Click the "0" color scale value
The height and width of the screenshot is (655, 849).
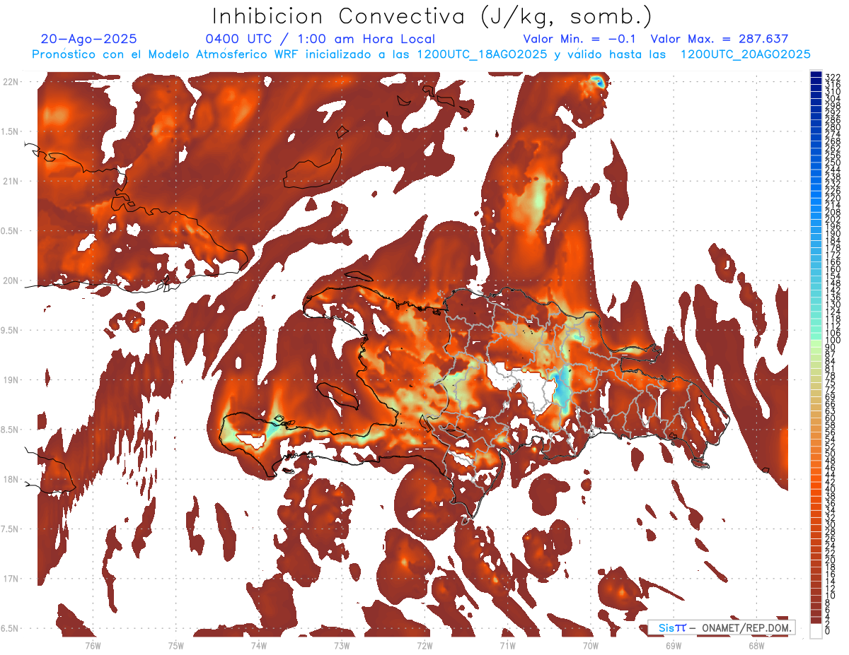828,631
